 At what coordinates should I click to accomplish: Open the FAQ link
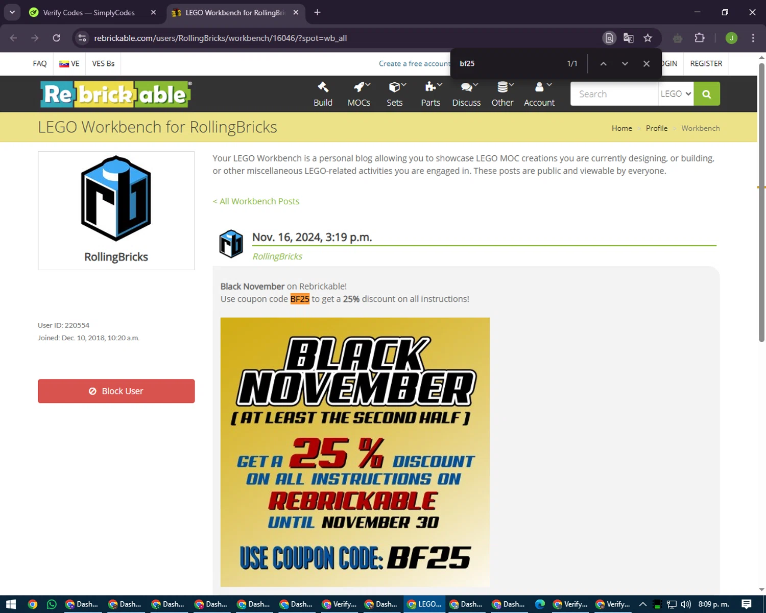(x=40, y=63)
